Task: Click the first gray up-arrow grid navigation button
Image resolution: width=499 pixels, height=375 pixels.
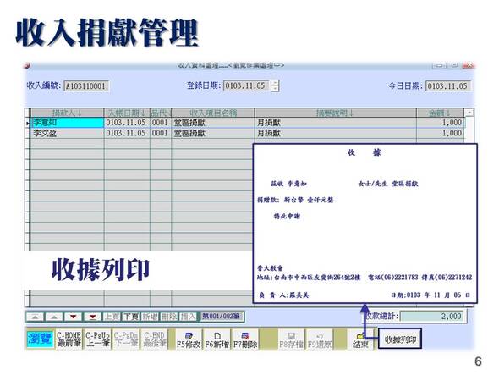Action: point(35,317)
